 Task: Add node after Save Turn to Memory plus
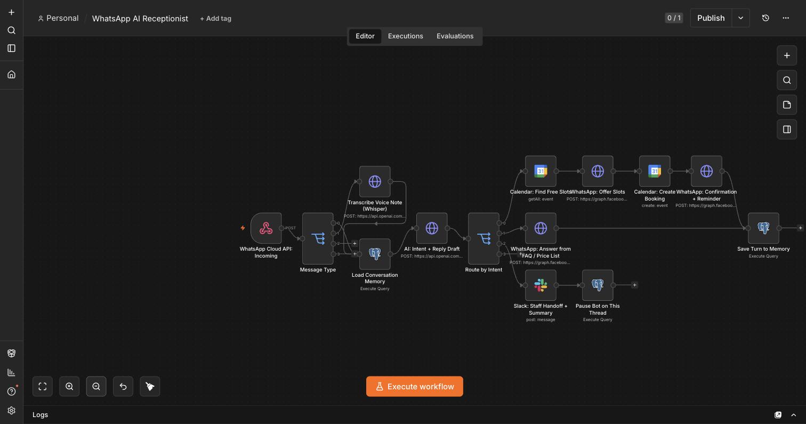(800, 228)
